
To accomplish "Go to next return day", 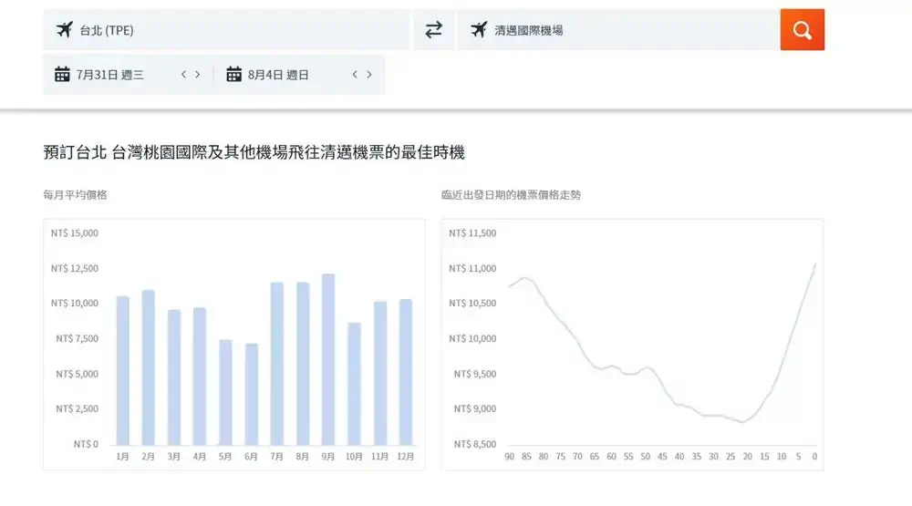I will click(368, 75).
